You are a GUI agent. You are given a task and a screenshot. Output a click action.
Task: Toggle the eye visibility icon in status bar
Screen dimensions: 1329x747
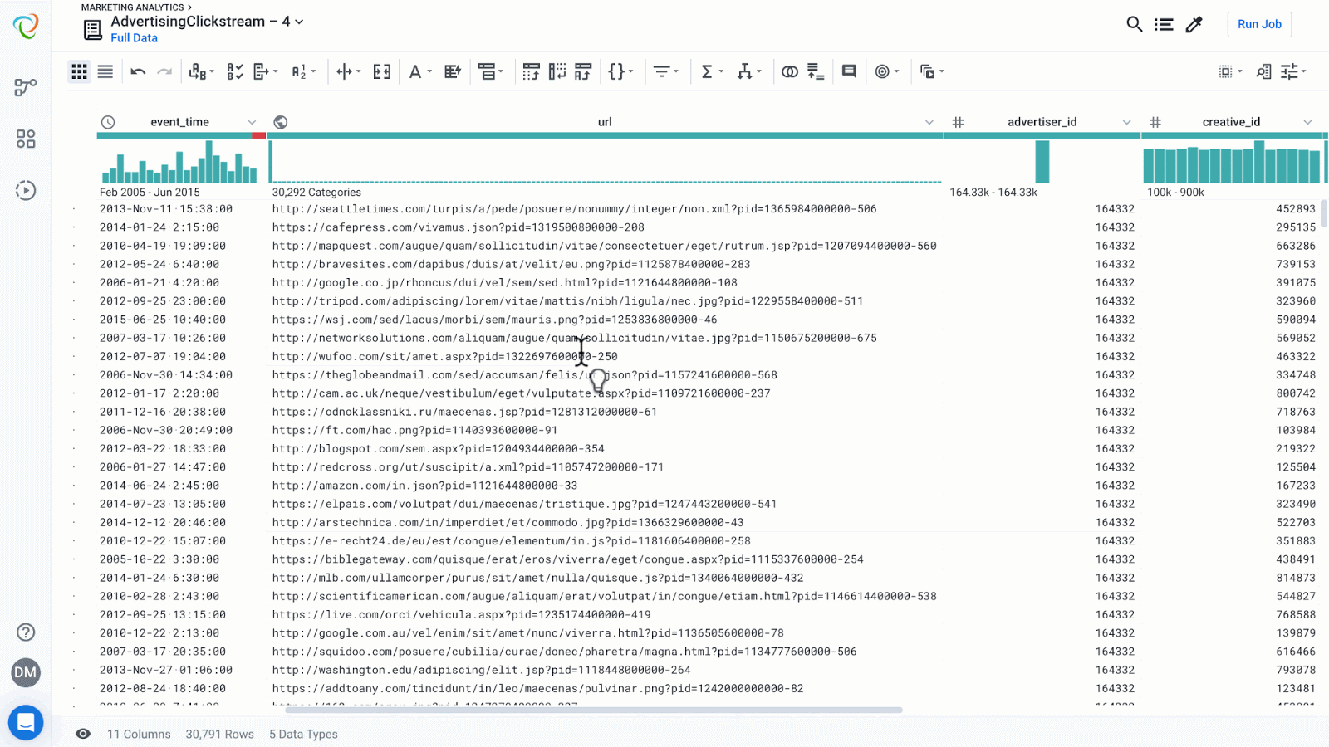[83, 734]
